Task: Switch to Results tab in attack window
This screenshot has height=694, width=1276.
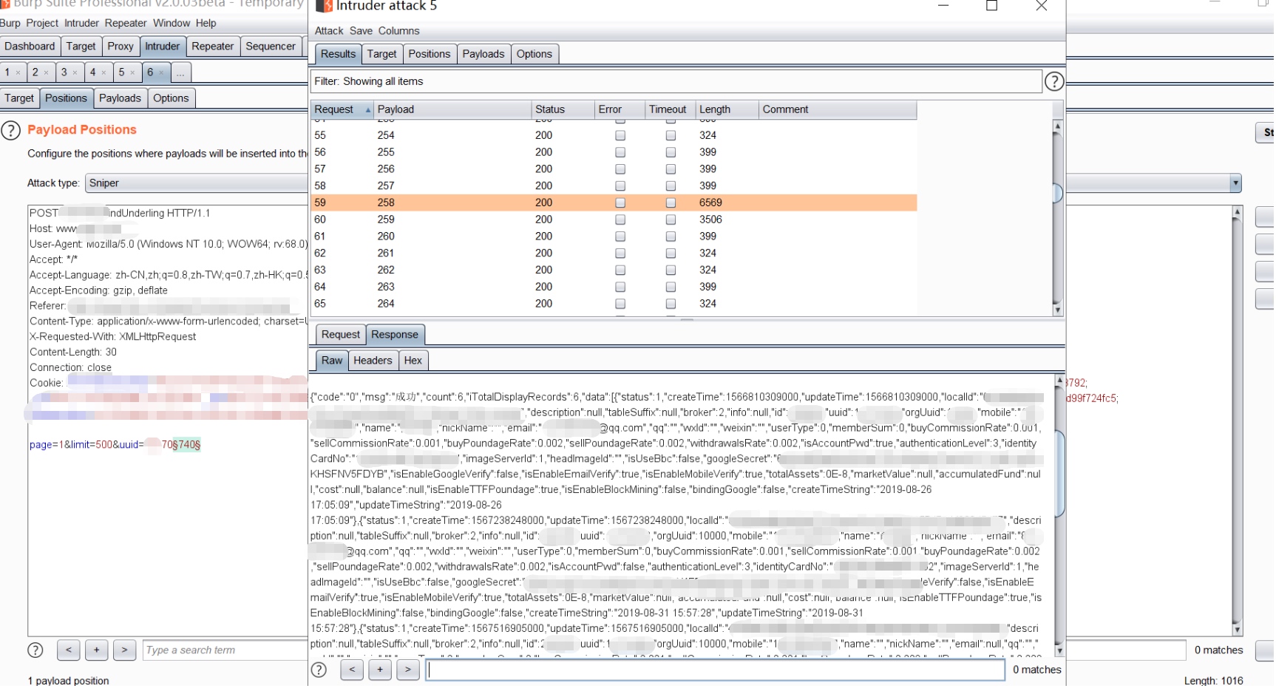Action: (338, 54)
